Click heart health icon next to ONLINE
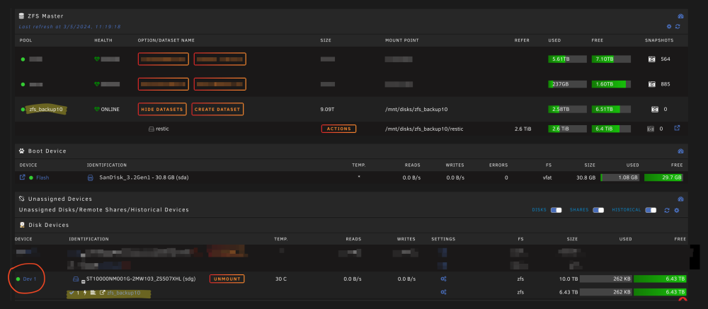Image resolution: width=708 pixels, height=309 pixels. click(x=96, y=109)
